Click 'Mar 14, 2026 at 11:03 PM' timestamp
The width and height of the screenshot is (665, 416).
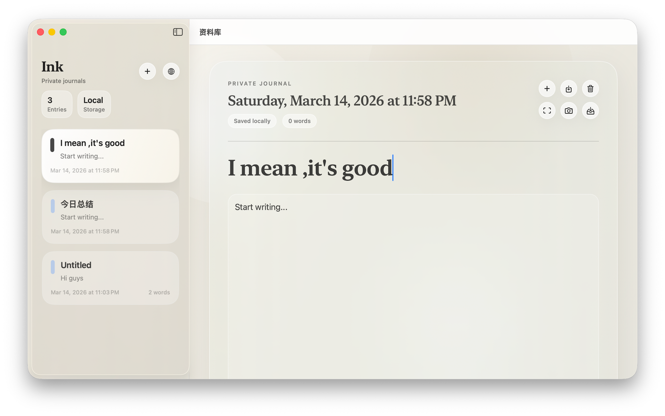pos(85,292)
